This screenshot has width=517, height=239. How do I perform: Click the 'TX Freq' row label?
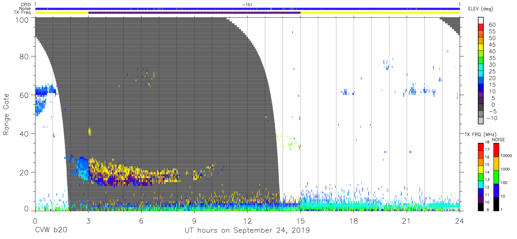(x=23, y=13)
